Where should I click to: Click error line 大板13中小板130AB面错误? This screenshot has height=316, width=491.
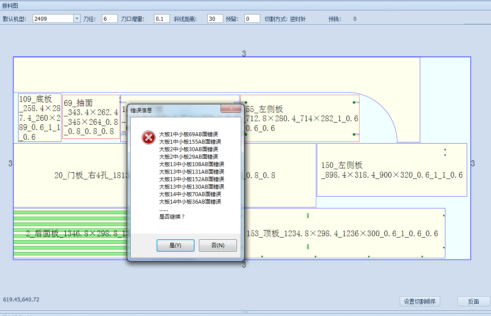[191, 187]
